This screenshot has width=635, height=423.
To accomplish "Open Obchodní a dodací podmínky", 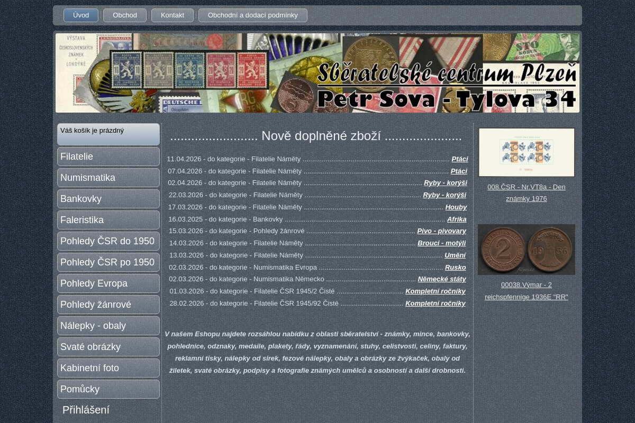I will [252, 15].
